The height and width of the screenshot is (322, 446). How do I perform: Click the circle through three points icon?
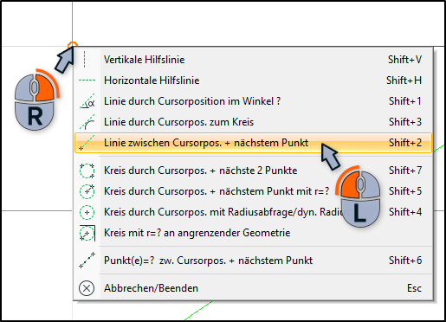(x=87, y=171)
